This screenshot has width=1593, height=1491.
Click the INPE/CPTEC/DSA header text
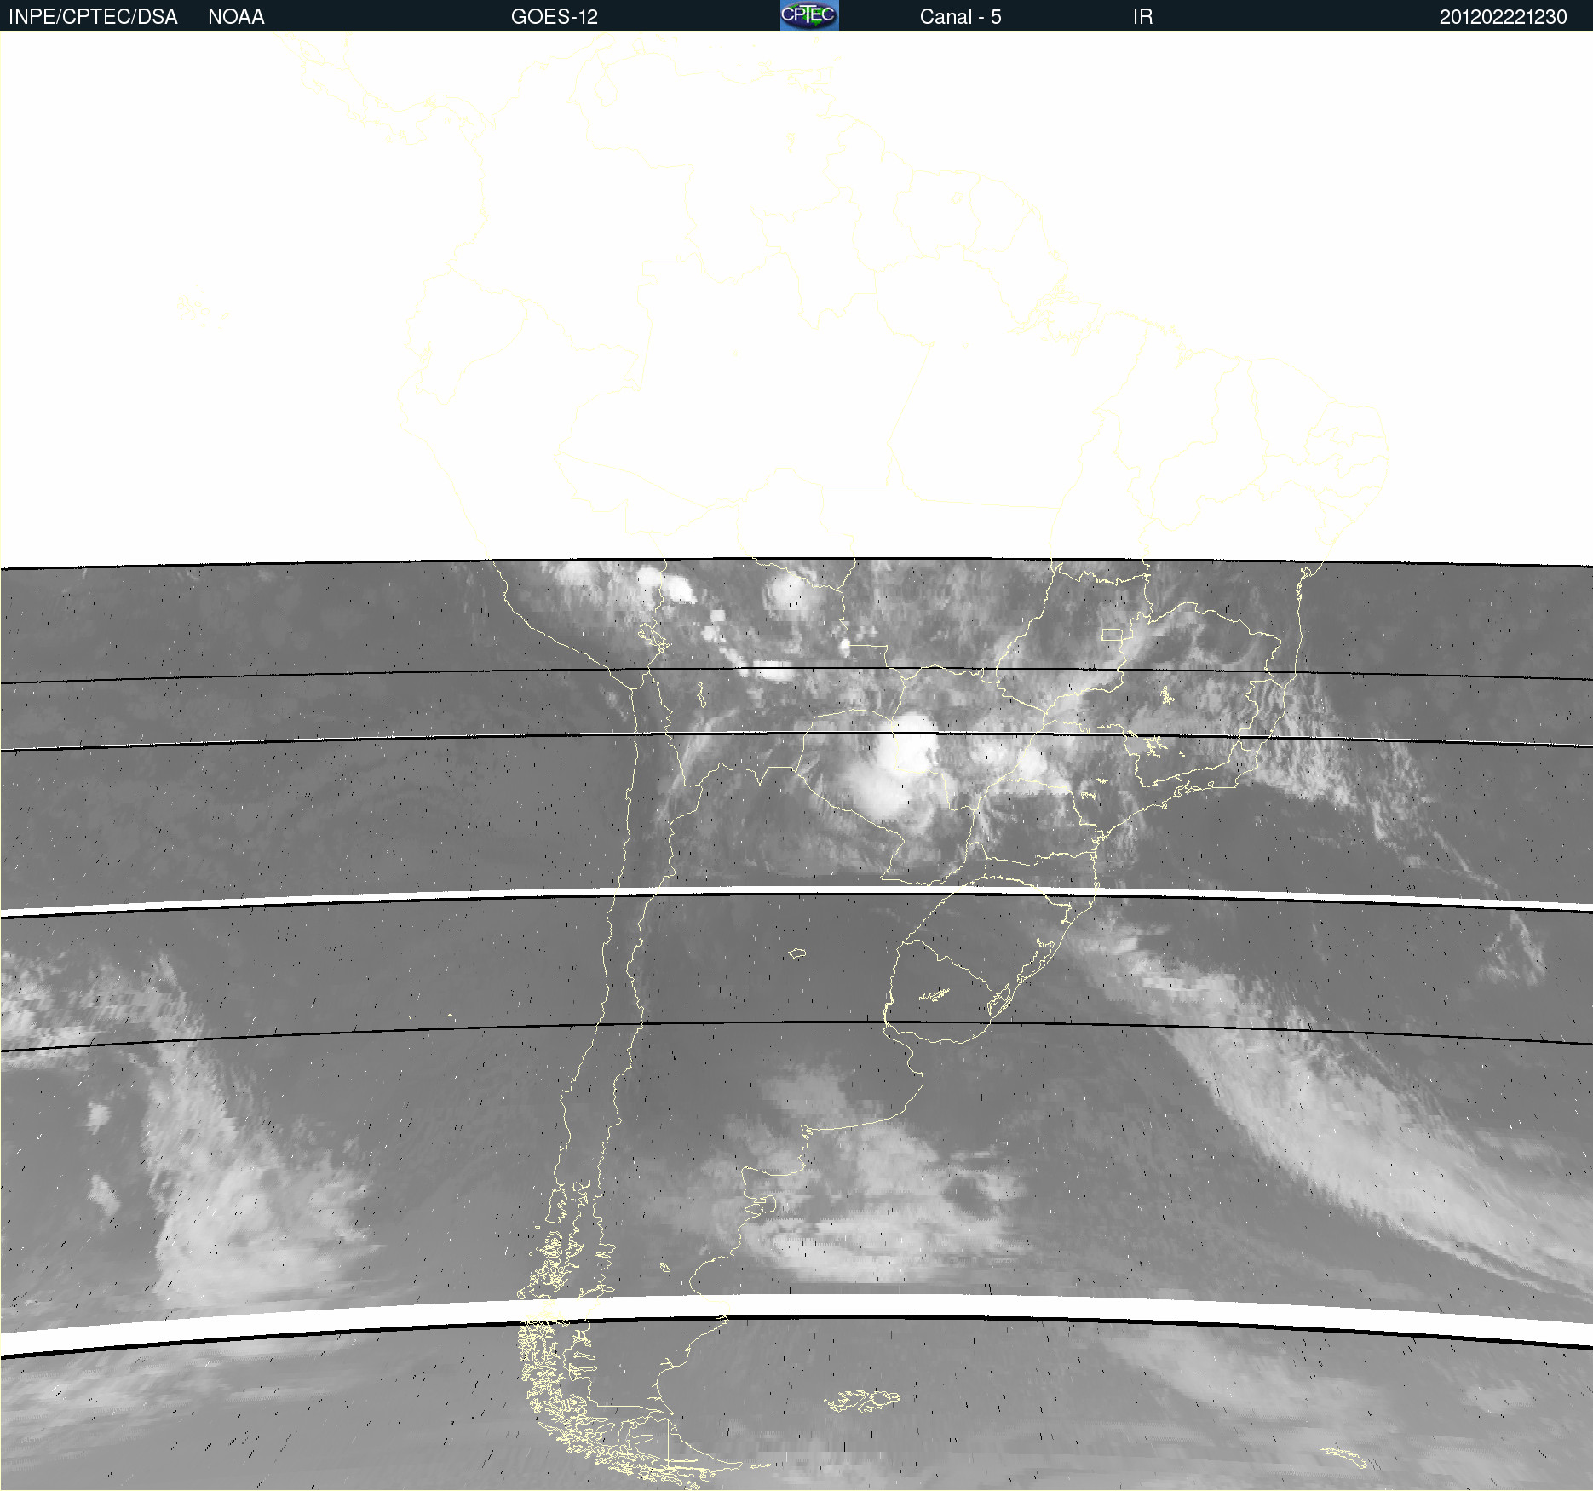point(93,17)
